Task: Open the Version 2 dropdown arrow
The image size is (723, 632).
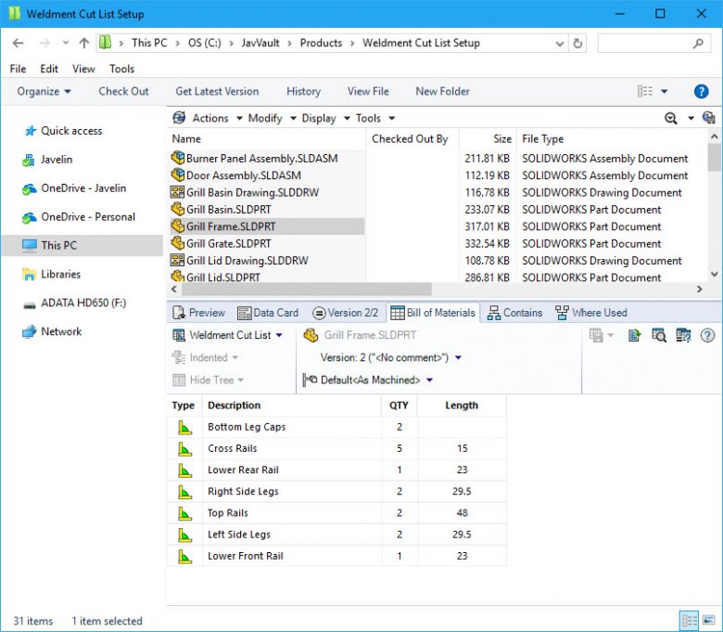Action: 458,358
